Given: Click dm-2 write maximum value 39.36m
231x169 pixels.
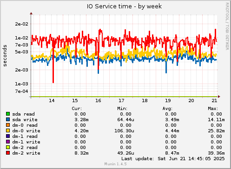Looking at the screenshot, I should [x=216, y=153].
